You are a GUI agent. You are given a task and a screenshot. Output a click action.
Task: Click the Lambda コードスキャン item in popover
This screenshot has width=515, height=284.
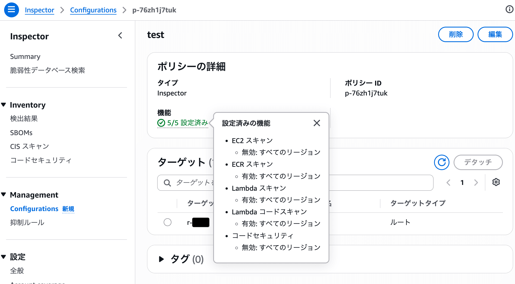[x=269, y=212]
